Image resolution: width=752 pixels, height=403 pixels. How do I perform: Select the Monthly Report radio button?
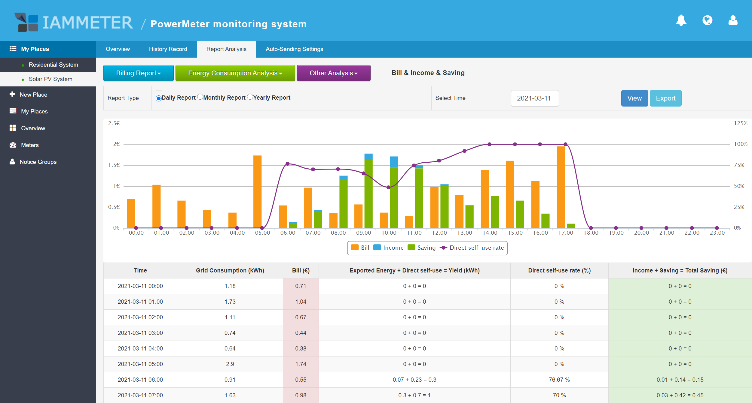tap(200, 97)
